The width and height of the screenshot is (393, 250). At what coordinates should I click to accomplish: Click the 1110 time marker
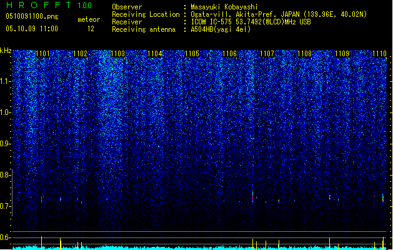(379, 54)
